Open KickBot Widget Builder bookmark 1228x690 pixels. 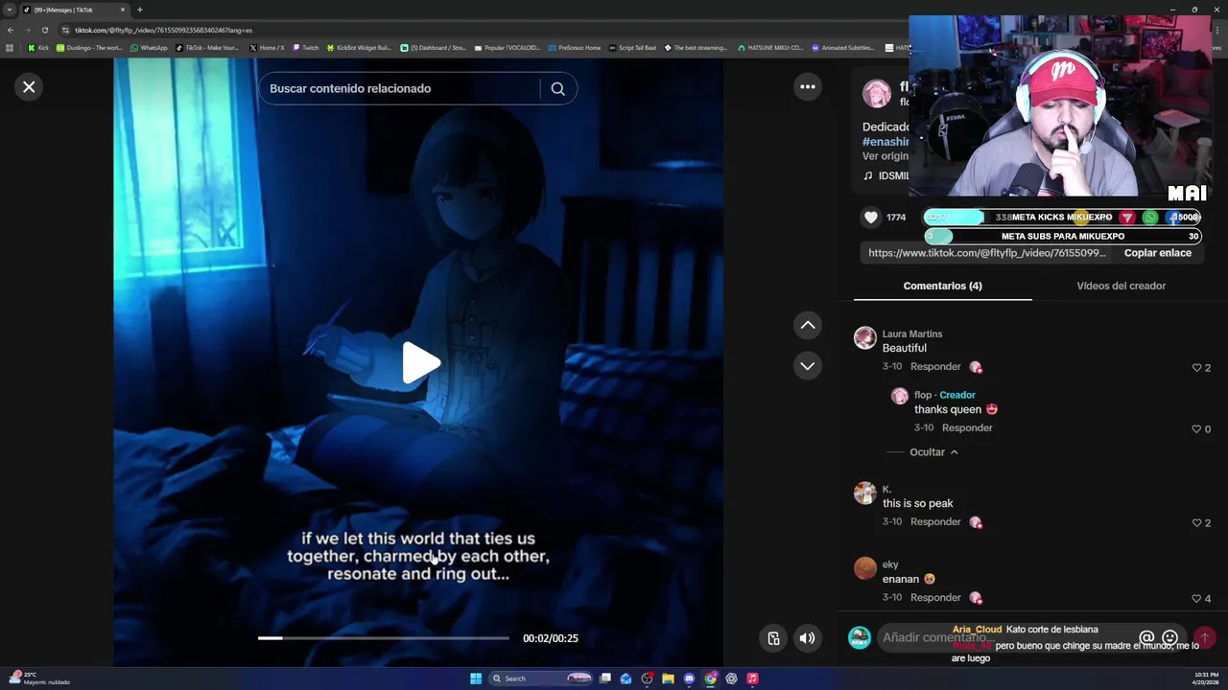coord(359,48)
